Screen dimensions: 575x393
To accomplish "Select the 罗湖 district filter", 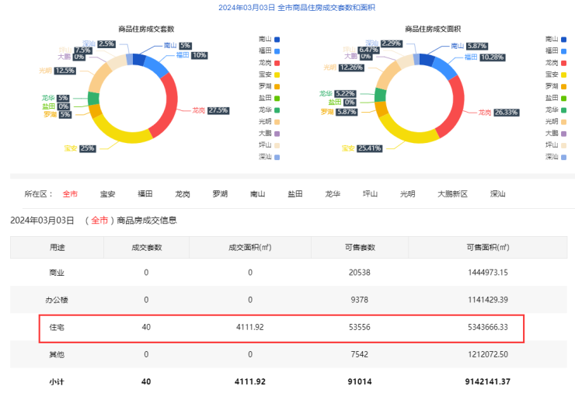I will tap(220, 193).
